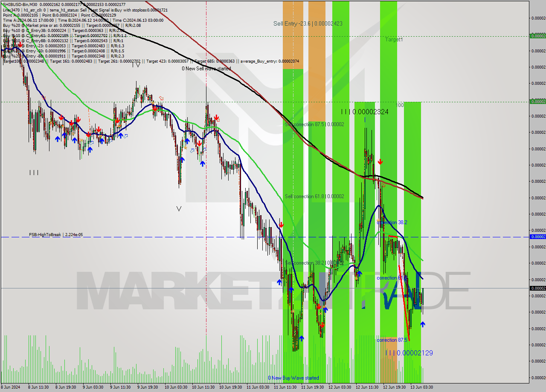Click red sell arrow above 11 Jun 11:30
The image size is (546, 392).
[x=281, y=225]
